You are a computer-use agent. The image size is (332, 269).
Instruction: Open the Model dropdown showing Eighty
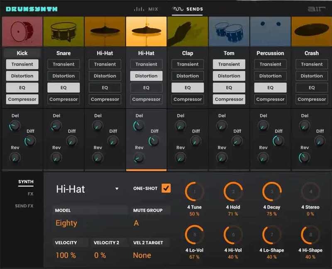point(90,223)
